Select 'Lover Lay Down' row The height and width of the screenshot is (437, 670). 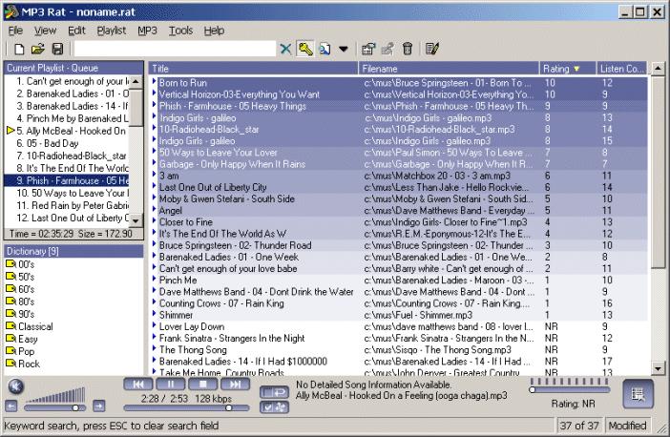point(400,326)
